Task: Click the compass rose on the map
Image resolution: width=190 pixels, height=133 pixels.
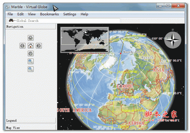Action: (173, 40)
